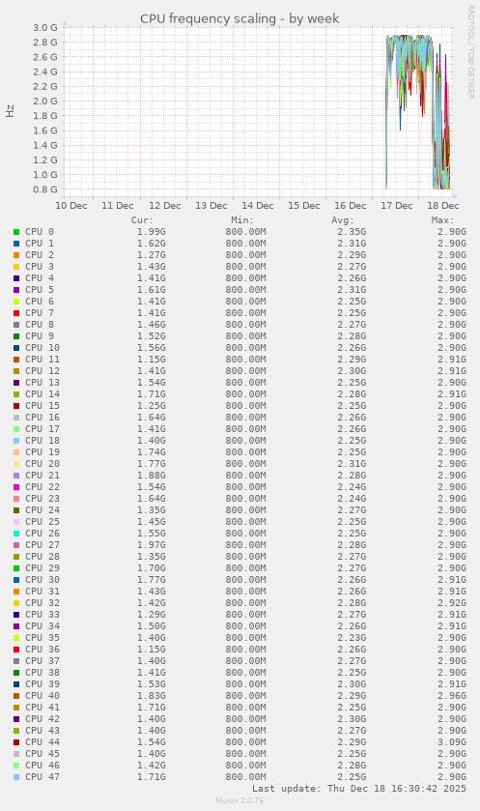480x811 pixels.
Task: Click the Avg: column header
Action: [x=343, y=220]
